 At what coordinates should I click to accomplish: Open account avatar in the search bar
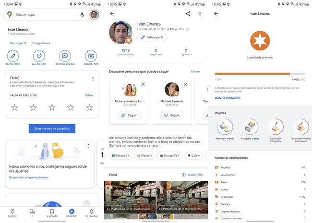[x=94, y=14]
